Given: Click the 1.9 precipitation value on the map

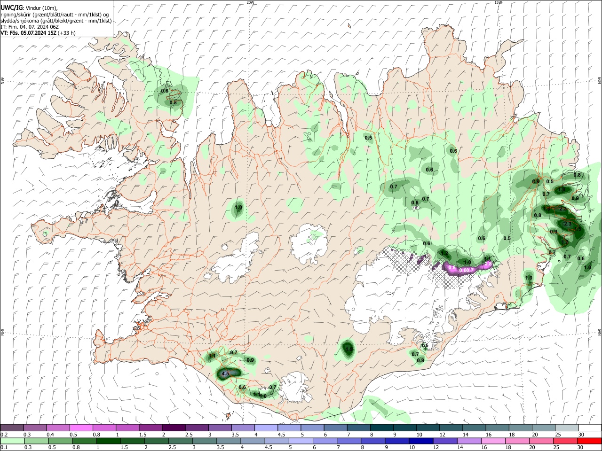Looking at the screenshot, I should [x=349, y=349].
